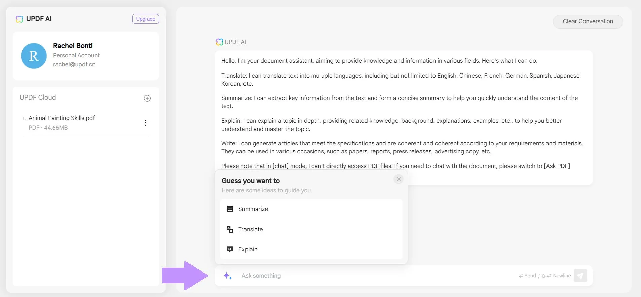The image size is (641, 297).
Task: Click the Translate language icon
Action: pos(230,229)
